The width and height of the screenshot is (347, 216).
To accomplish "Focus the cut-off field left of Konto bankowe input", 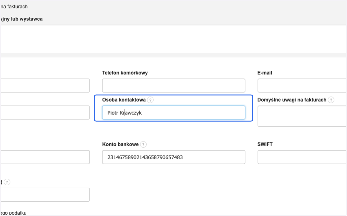I will point(45,157).
